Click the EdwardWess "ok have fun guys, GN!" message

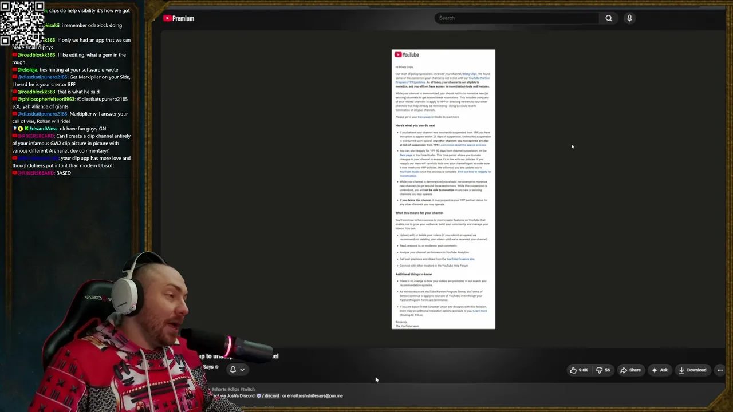click(60, 129)
